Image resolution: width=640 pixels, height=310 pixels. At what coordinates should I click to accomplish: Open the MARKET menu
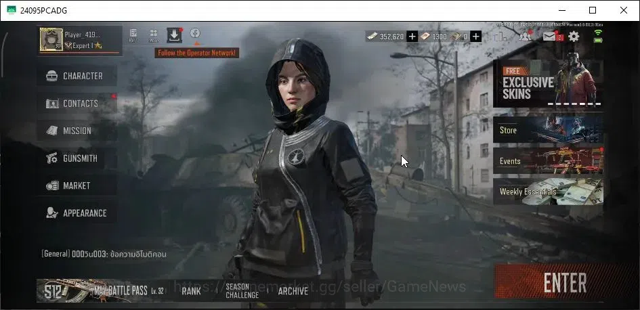(x=77, y=185)
